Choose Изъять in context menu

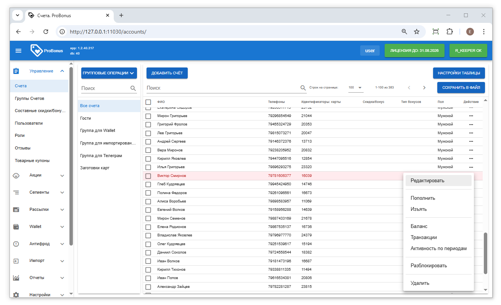[x=438, y=209]
